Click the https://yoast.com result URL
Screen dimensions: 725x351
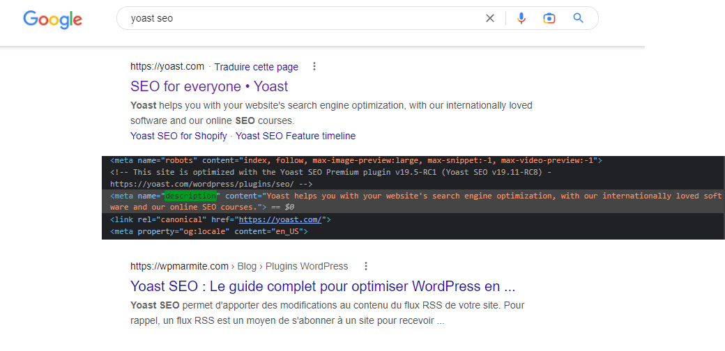click(167, 66)
